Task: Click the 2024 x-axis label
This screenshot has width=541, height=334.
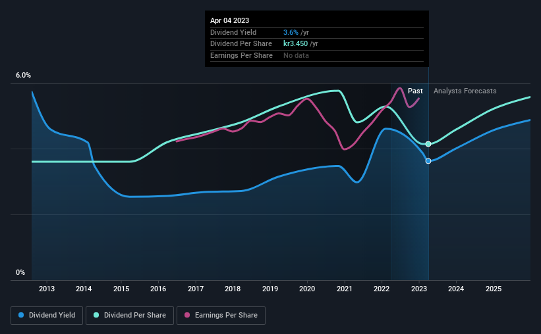Action: (x=456, y=289)
